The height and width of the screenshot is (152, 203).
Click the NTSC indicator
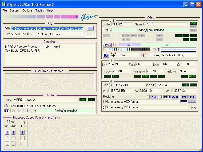tap(193, 76)
